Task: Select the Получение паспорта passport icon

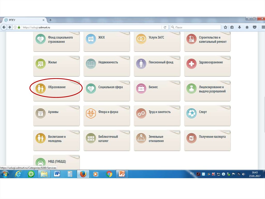Action: click(191, 138)
